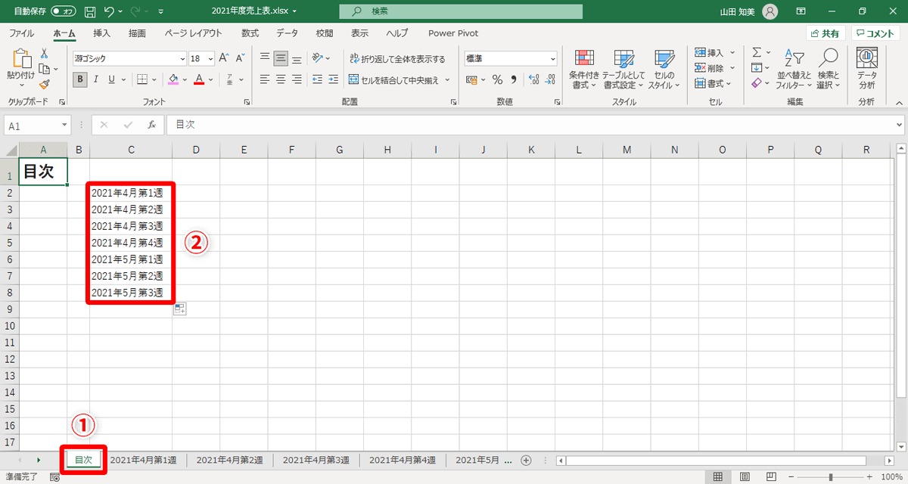Decrease font size with smaller A icon
This screenshot has height=484, width=908.
pyautogui.click(x=240, y=58)
